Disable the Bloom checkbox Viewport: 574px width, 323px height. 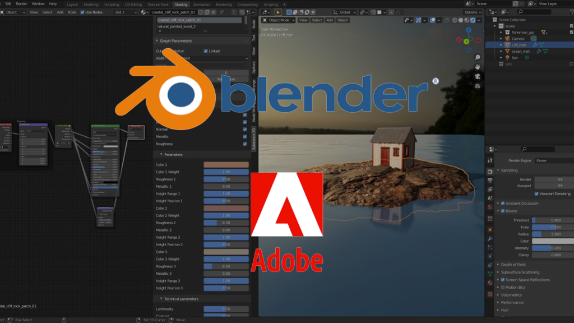pos(503,211)
